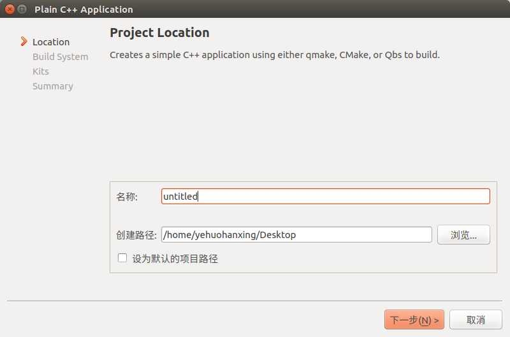Focus the 名称 field containing untitled
This screenshot has width=510, height=337.
click(325, 197)
